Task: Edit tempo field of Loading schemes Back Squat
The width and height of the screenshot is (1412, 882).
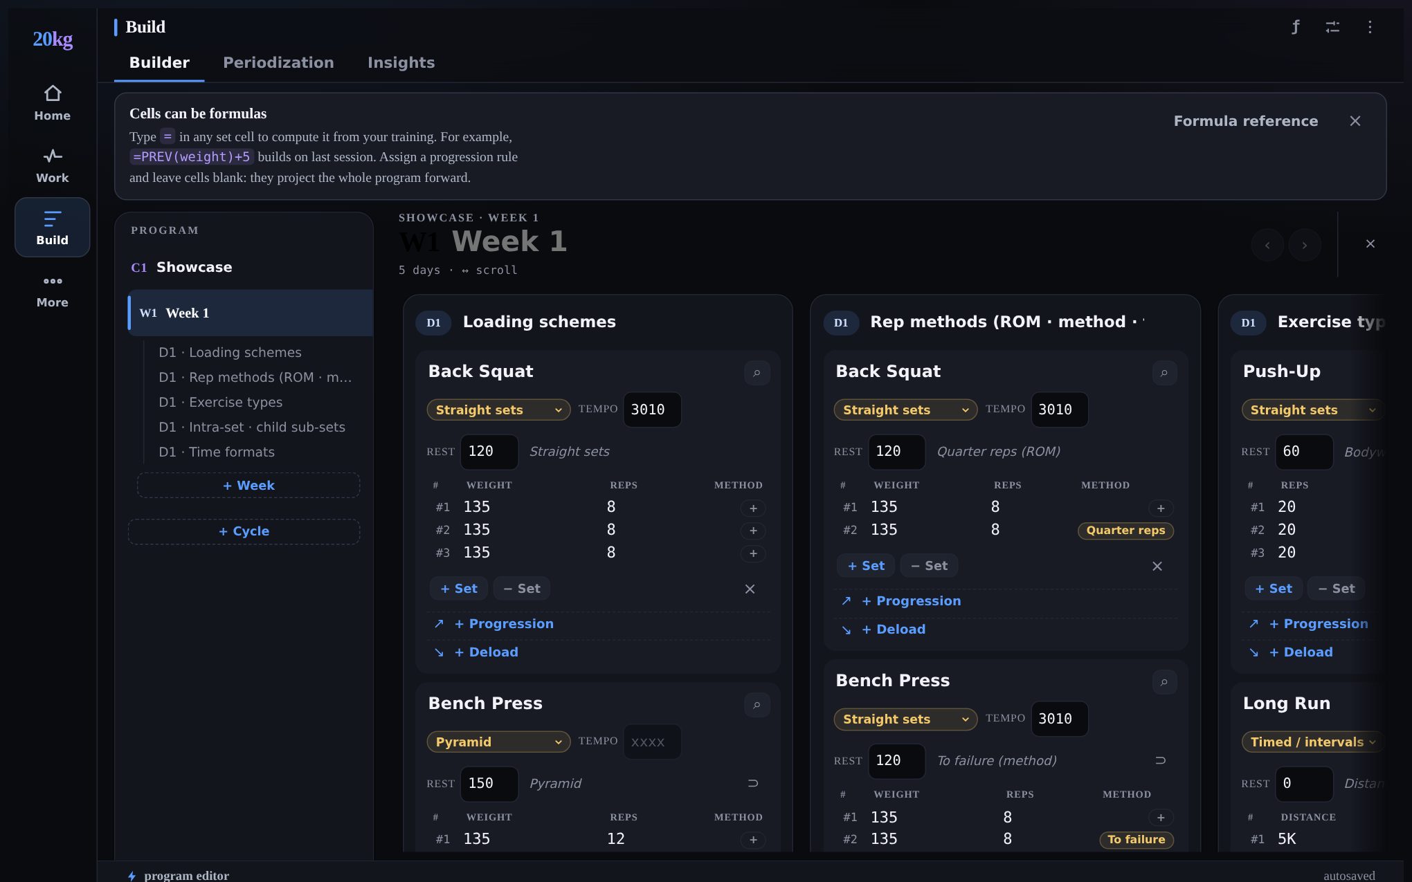Action: pos(652,410)
